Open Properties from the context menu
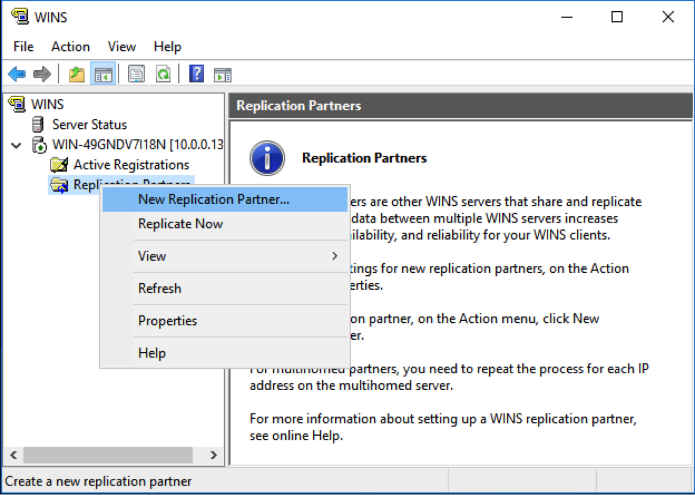695x495 pixels. [x=167, y=321]
